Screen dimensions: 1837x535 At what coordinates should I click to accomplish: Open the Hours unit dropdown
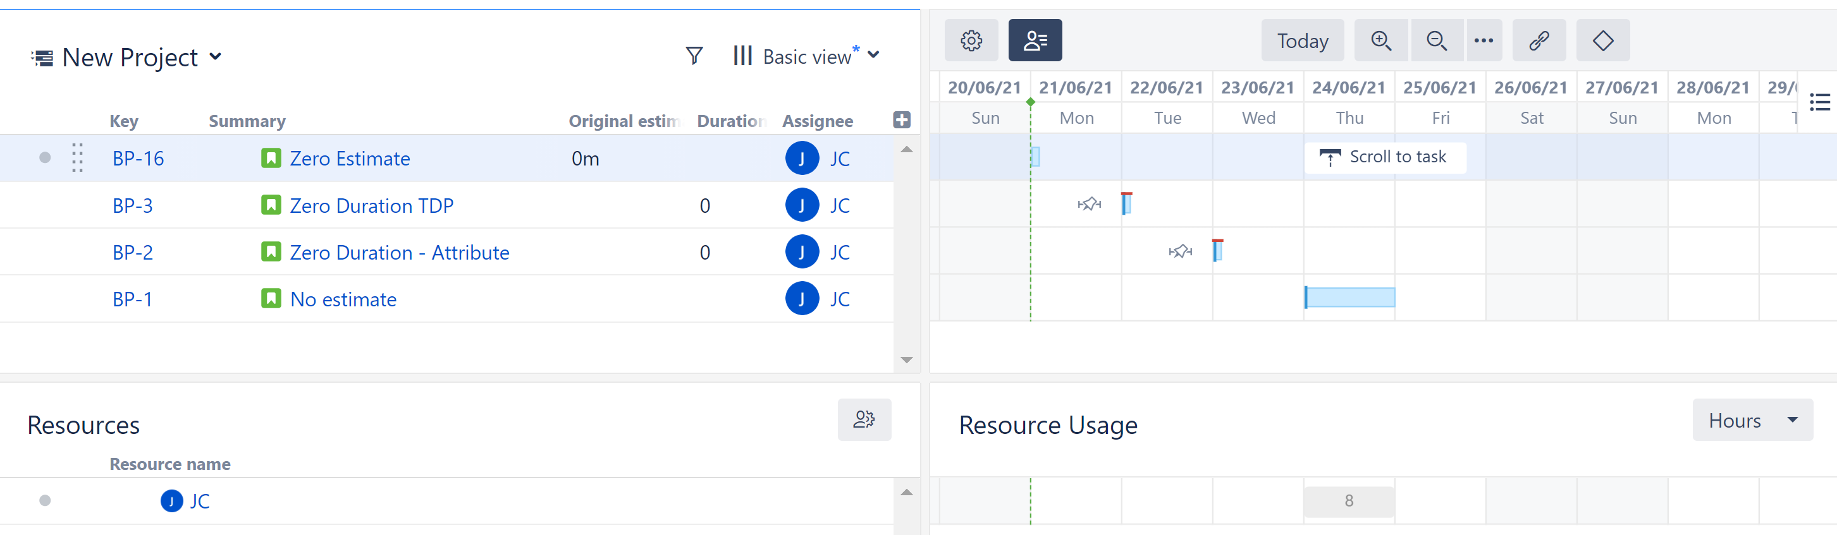click(1752, 420)
